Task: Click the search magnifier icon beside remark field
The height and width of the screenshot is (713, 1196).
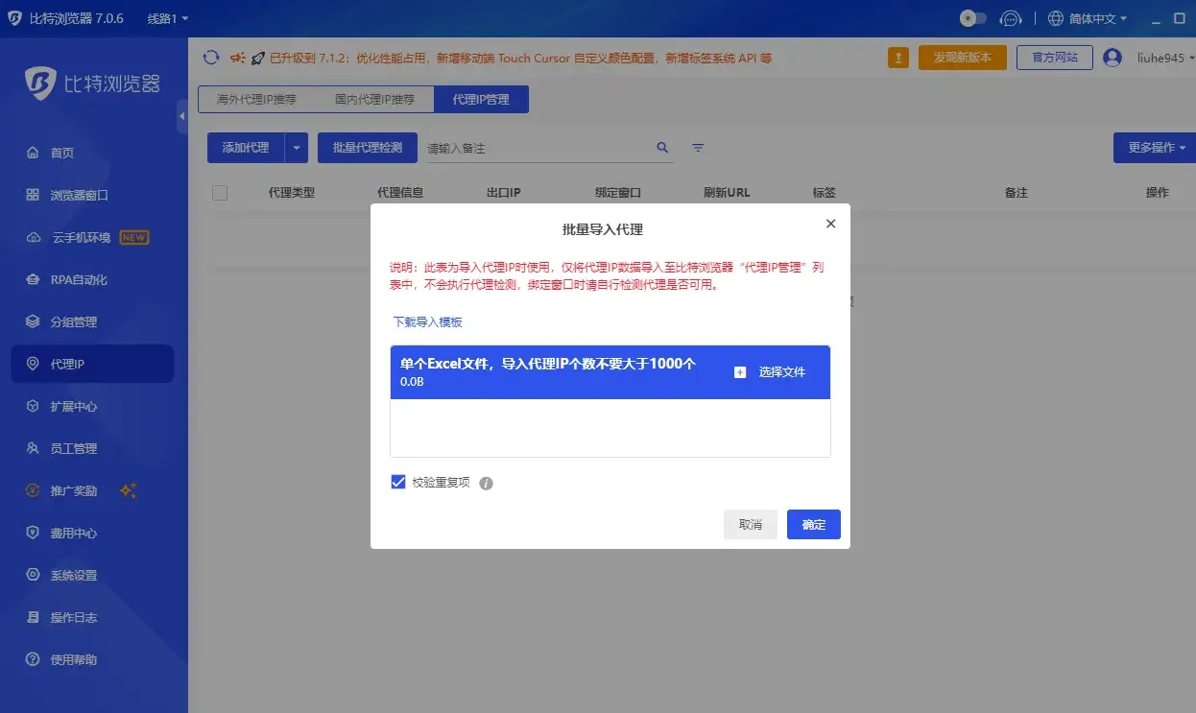Action: coord(661,148)
